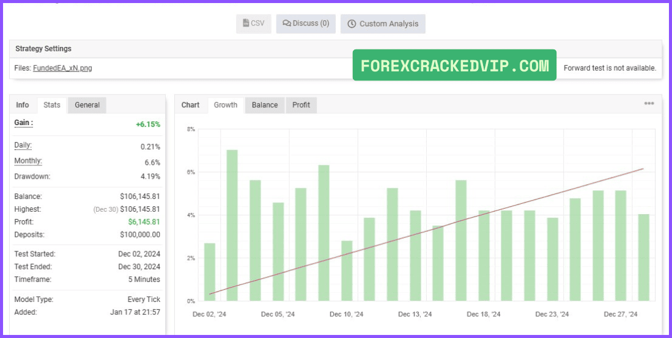Click the Strategy Settings header
672x338 pixels.
43,49
